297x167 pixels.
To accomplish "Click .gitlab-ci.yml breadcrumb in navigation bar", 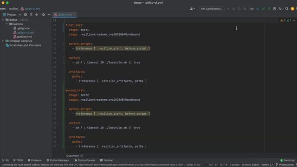I will pyautogui.click(x=30, y=9).
